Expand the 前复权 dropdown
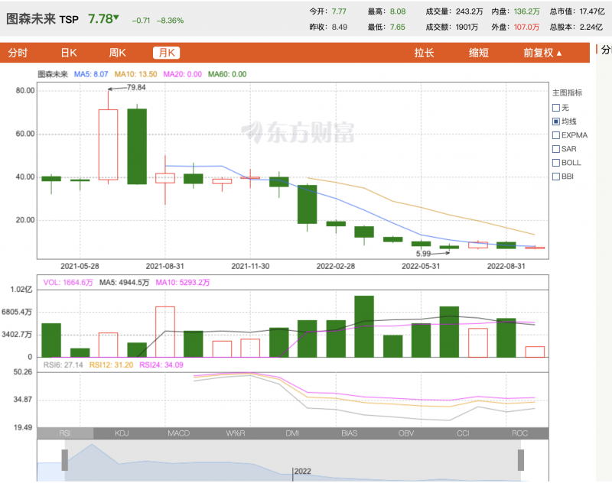 pyautogui.click(x=542, y=53)
